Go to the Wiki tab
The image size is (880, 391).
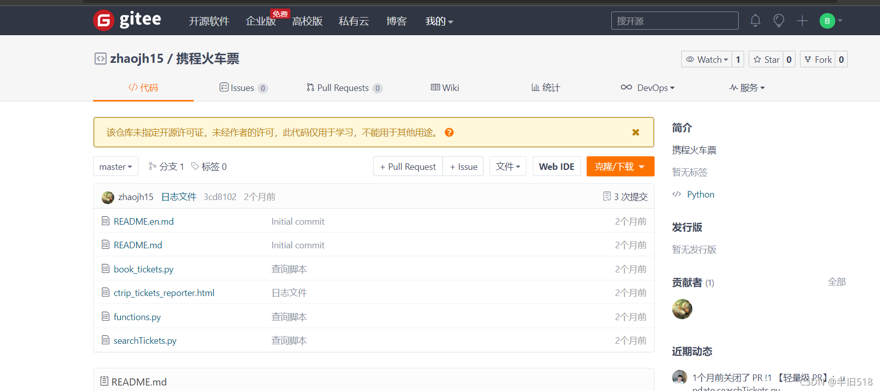pyautogui.click(x=445, y=87)
